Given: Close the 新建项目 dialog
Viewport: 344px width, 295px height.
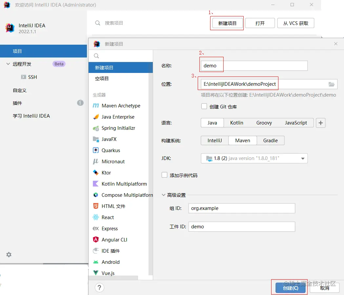Looking at the screenshot, I should pyautogui.click(x=336, y=44).
